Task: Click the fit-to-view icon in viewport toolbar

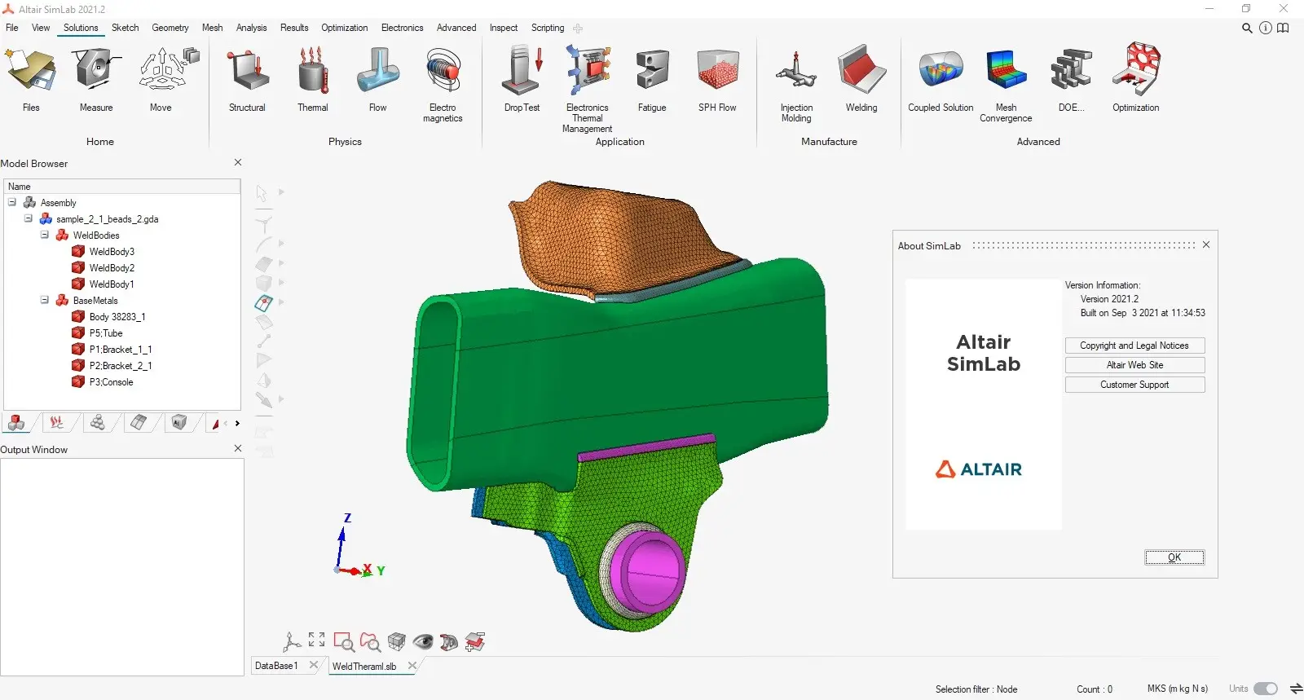Action: (x=317, y=641)
